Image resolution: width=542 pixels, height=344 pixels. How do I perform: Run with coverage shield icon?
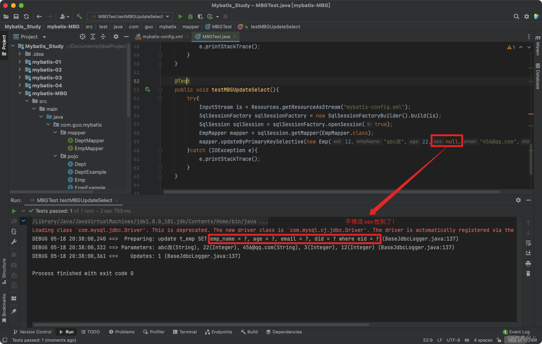click(x=200, y=17)
